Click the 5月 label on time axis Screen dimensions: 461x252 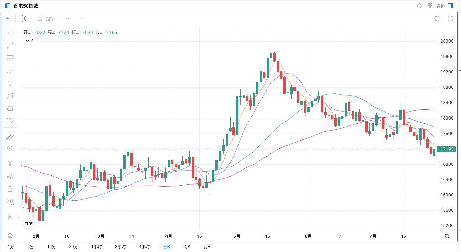237,236
